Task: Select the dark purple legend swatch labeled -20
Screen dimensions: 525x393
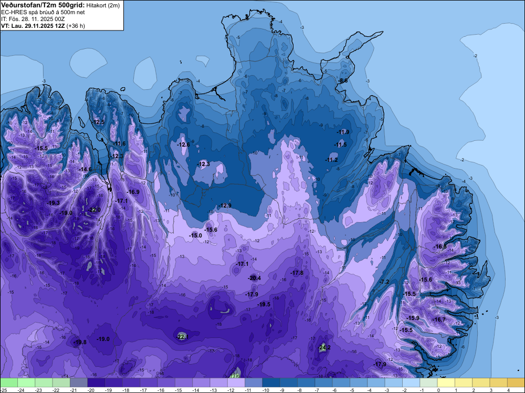Action: click(x=96, y=382)
